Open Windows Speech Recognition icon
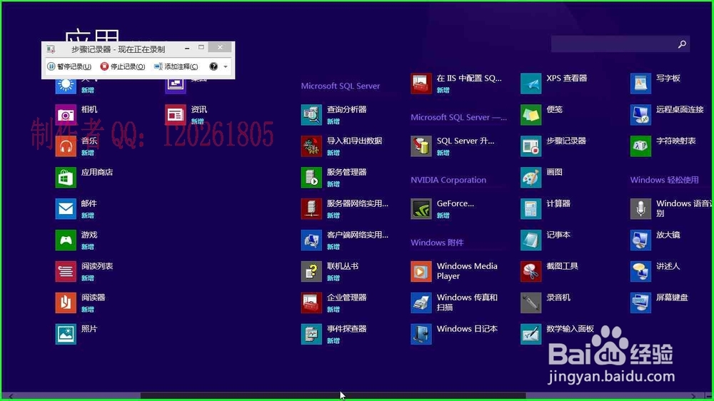 click(x=640, y=209)
